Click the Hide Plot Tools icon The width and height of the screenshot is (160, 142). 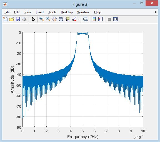[x=109, y=19]
